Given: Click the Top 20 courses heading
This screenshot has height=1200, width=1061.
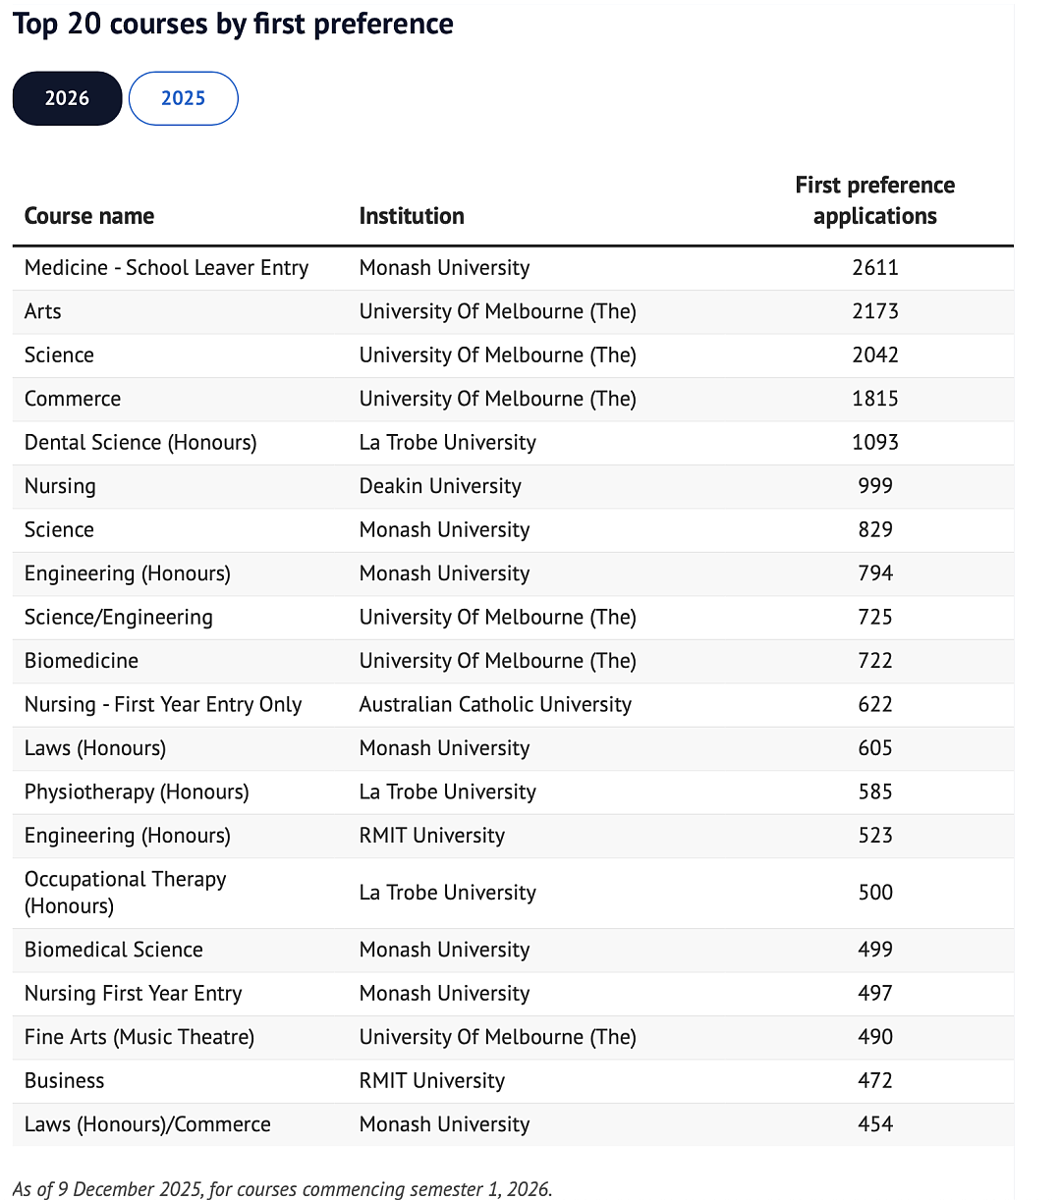Looking at the screenshot, I should pos(233,25).
